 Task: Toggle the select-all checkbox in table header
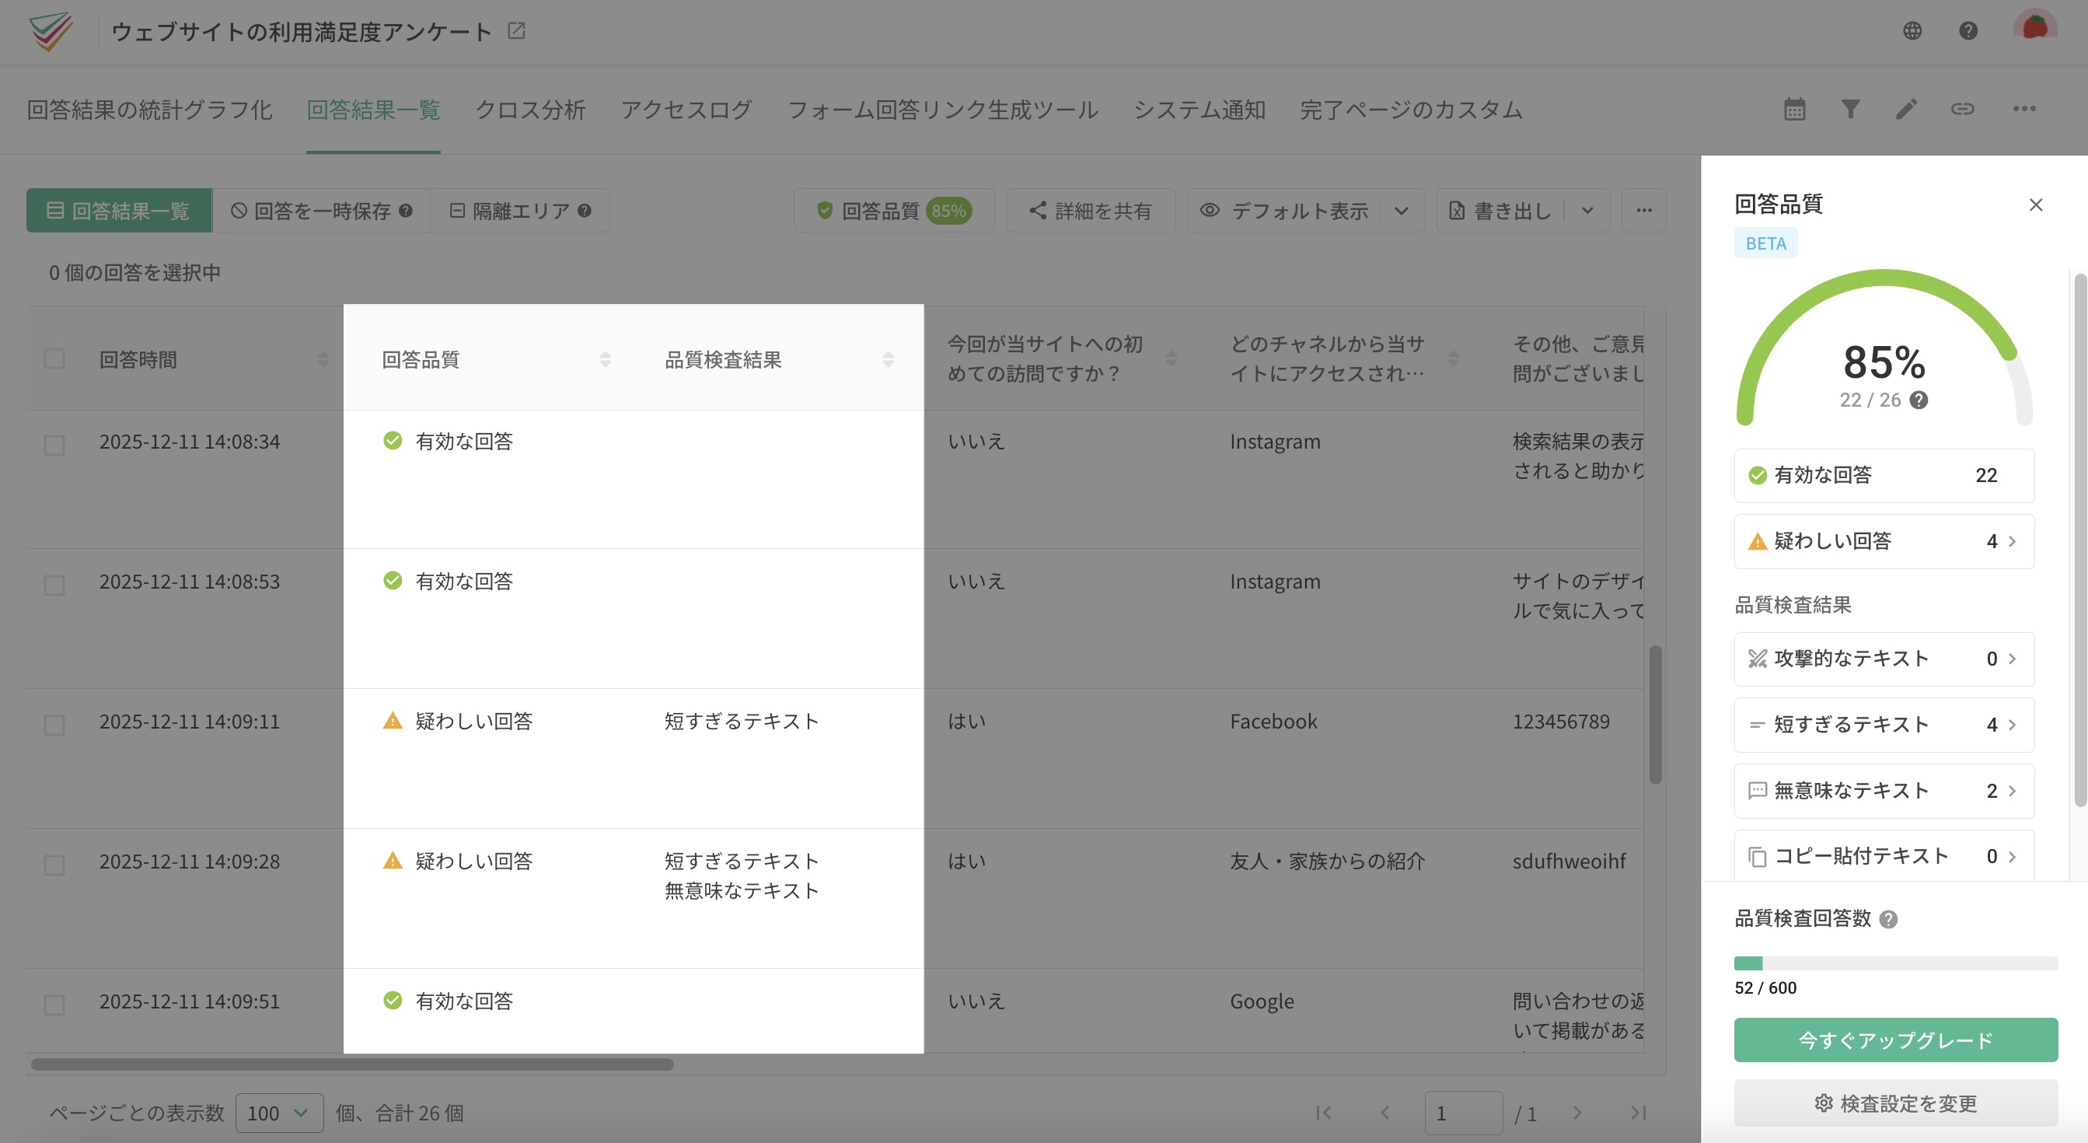54,358
